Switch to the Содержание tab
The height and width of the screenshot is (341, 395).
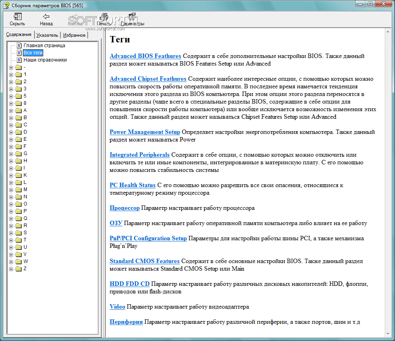pos(19,34)
